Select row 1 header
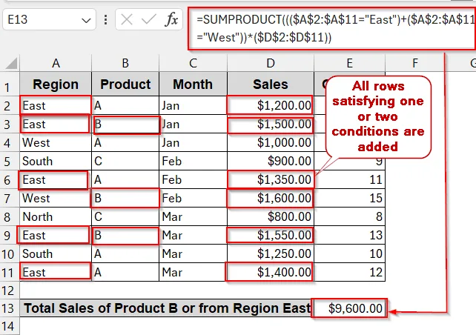476x335 pixels. [10, 84]
